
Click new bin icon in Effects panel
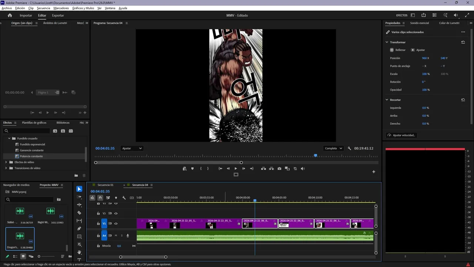(x=76, y=175)
